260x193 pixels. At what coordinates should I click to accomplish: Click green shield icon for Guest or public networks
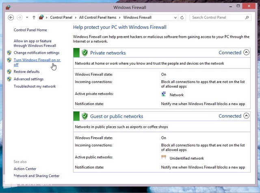[x=85, y=116]
